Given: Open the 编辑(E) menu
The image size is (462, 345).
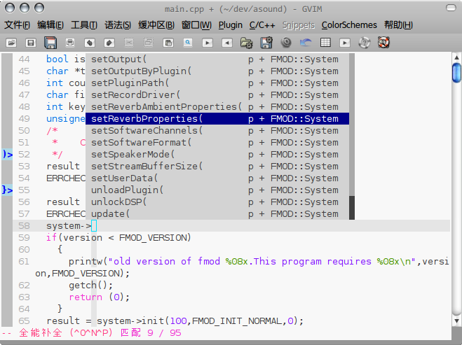Looking at the screenshot, I should point(50,25).
